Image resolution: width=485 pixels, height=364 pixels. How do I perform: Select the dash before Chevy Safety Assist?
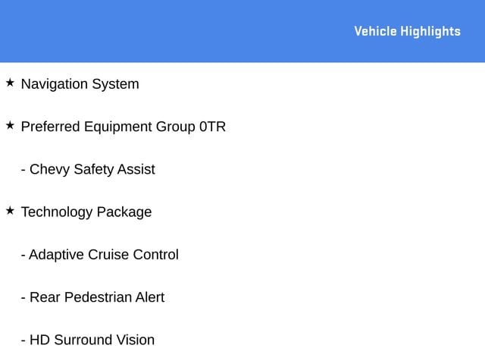click(23, 170)
